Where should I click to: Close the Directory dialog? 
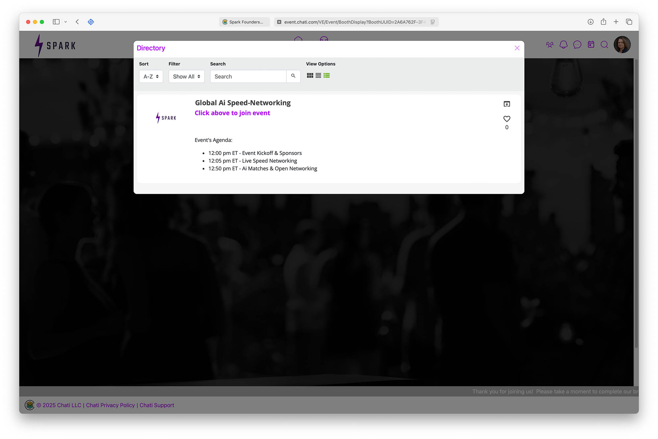click(517, 48)
